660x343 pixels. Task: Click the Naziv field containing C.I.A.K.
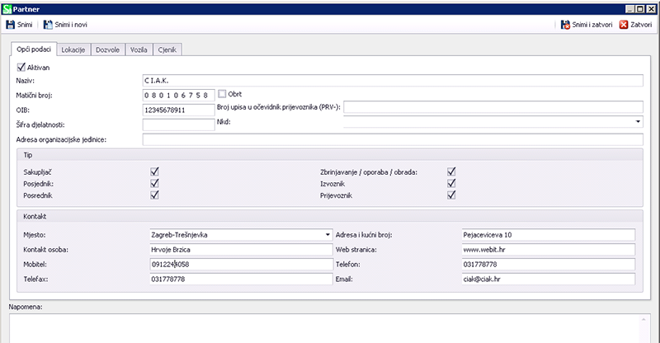click(x=393, y=80)
